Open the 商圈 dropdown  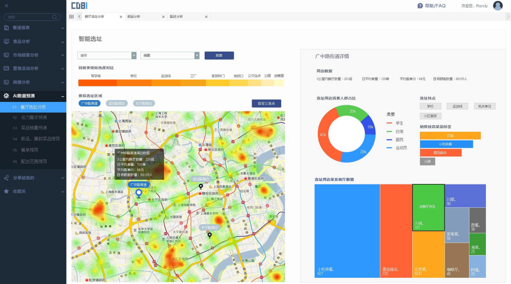pyautogui.click(x=170, y=55)
